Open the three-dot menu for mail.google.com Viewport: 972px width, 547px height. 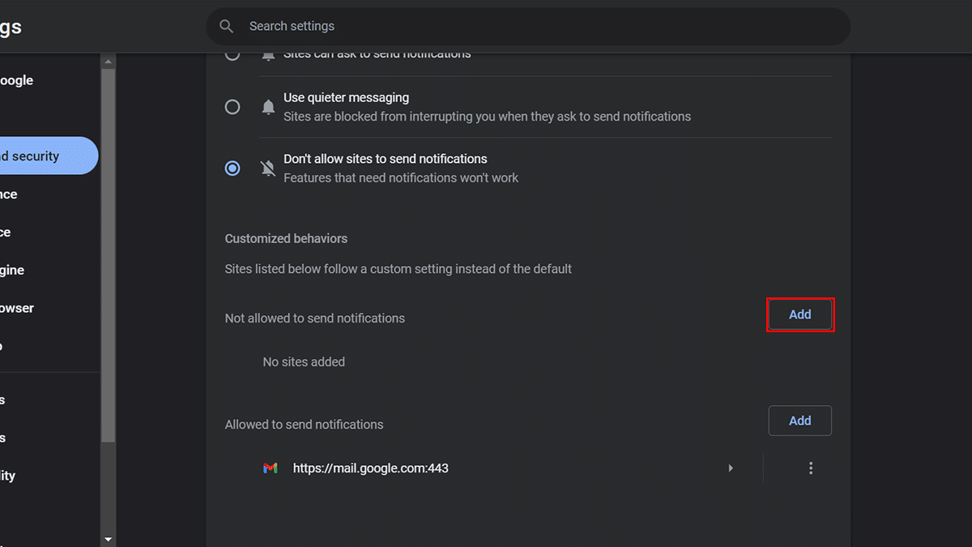point(810,468)
